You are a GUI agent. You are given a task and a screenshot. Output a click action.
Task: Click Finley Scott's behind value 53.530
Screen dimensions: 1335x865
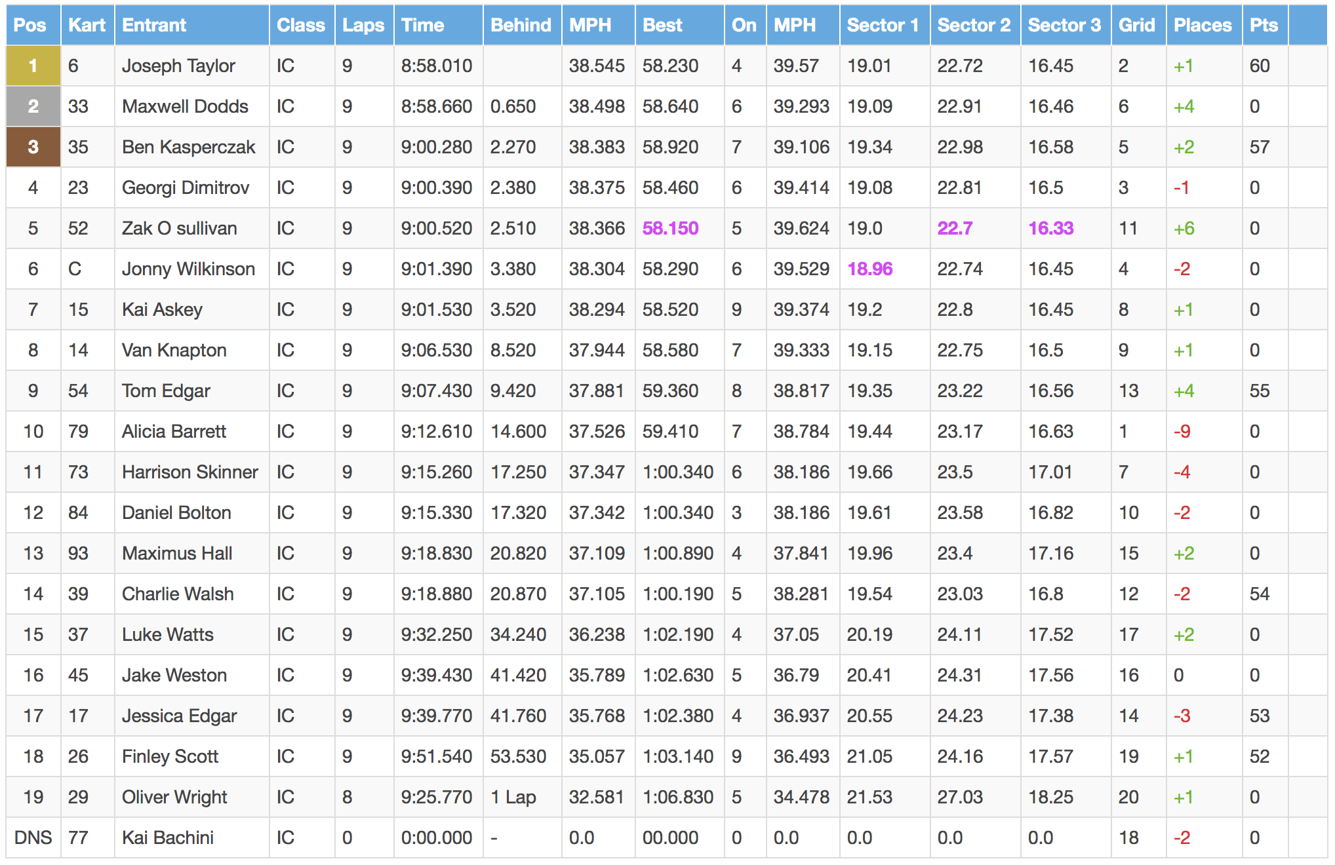click(x=518, y=756)
